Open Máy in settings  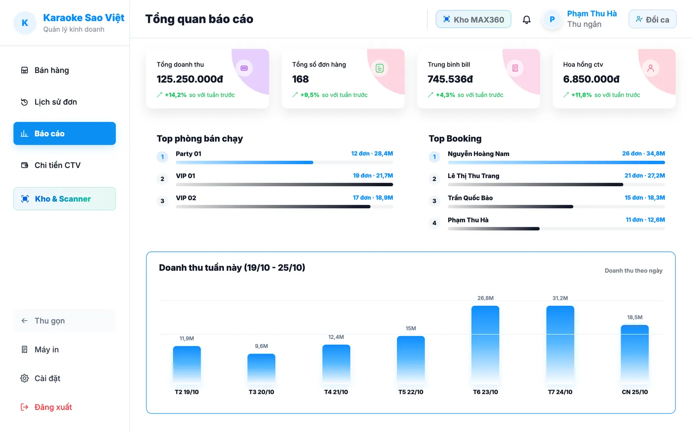pos(64,349)
